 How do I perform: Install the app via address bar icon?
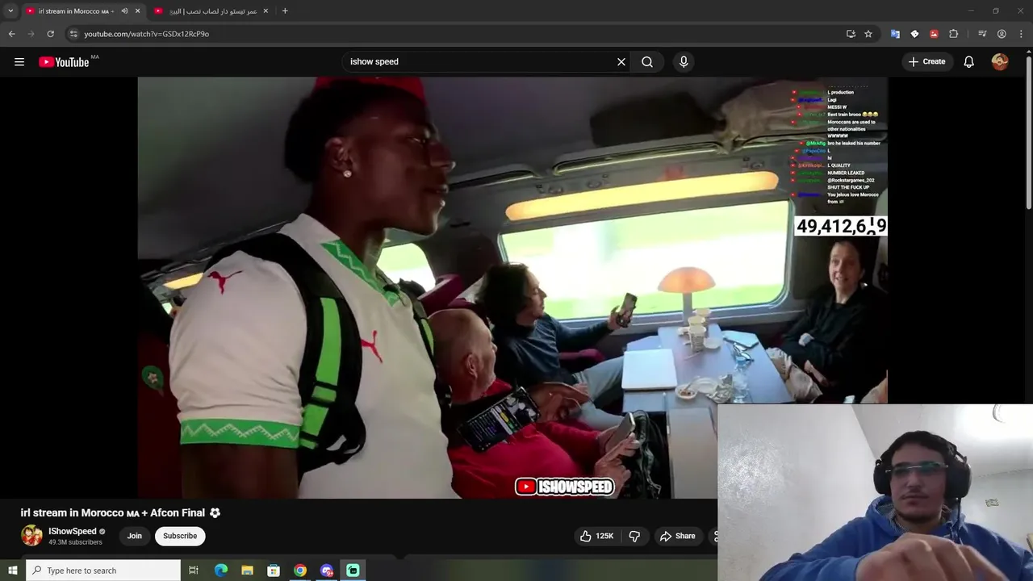(x=851, y=34)
